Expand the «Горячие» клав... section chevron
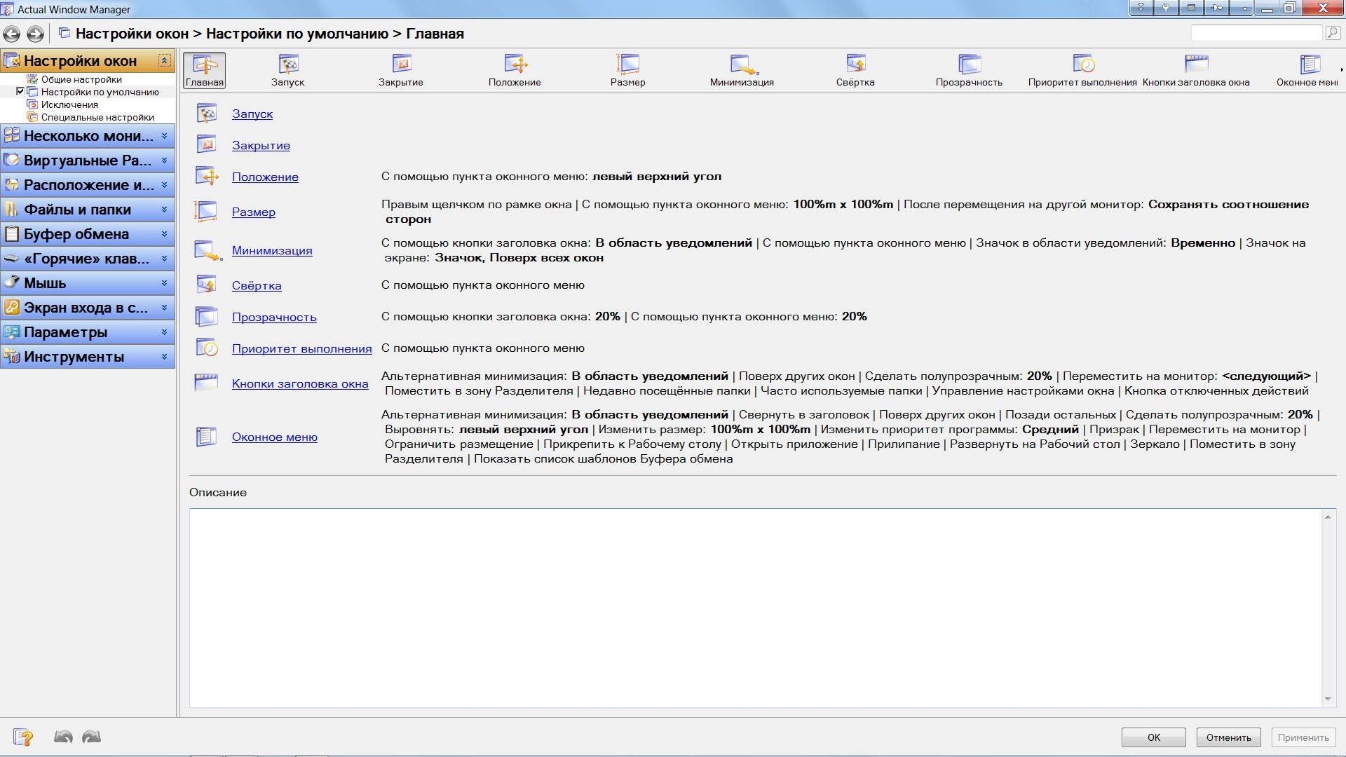Image resolution: width=1346 pixels, height=757 pixels. pyautogui.click(x=165, y=258)
